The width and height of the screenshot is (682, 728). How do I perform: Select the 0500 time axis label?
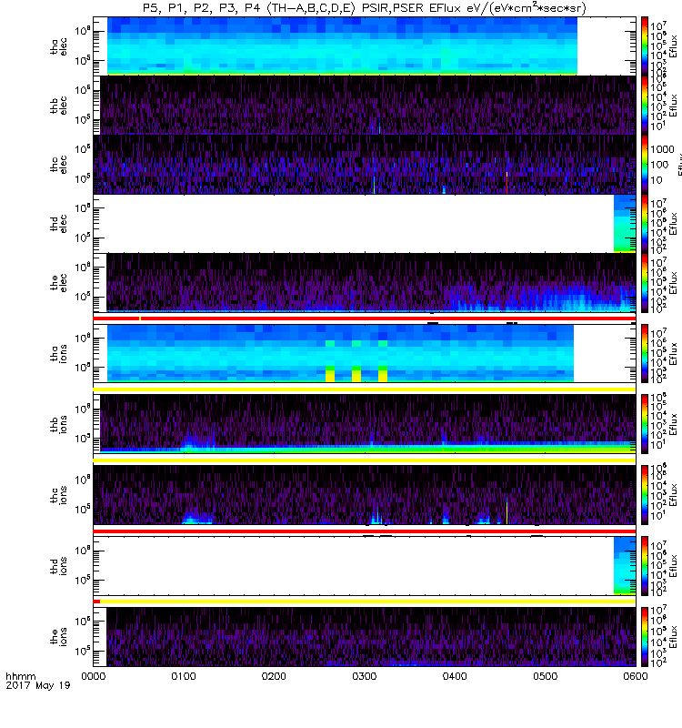(545, 676)
